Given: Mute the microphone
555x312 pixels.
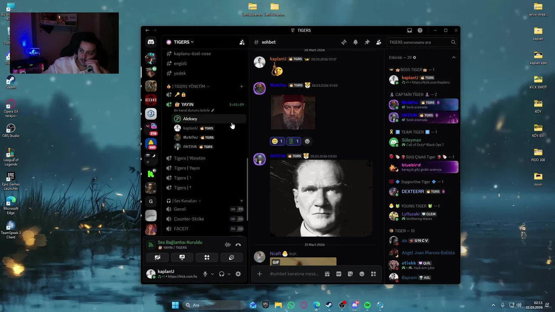Looking at the screenshot, I should pyautogui.click(x=206, y=274).
